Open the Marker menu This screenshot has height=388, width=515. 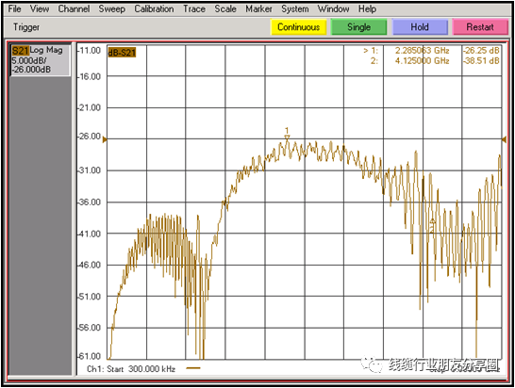coord(258,8)
